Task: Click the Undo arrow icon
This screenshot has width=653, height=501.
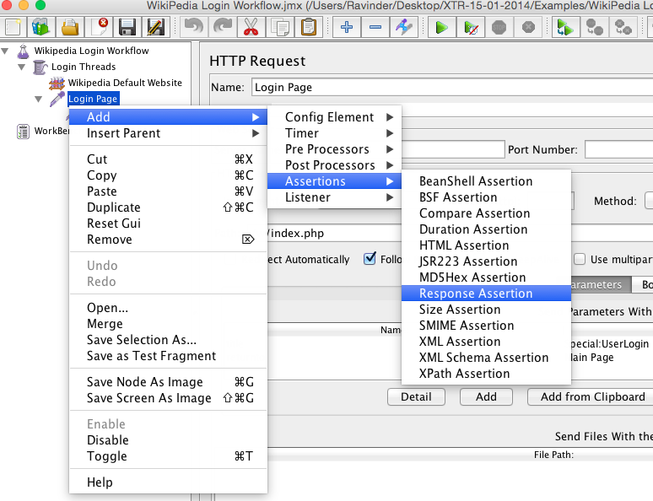Action: (x=194, y=27)
